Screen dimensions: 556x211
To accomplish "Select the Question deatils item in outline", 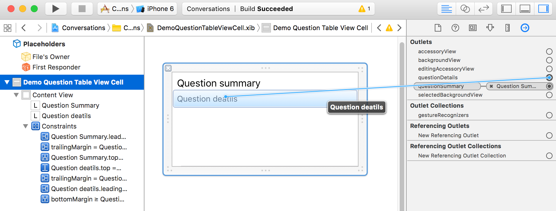I will click(x=66, y=116).
